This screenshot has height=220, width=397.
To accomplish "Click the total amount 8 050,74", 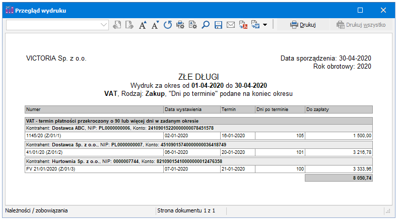I will [x=339, y=178].
